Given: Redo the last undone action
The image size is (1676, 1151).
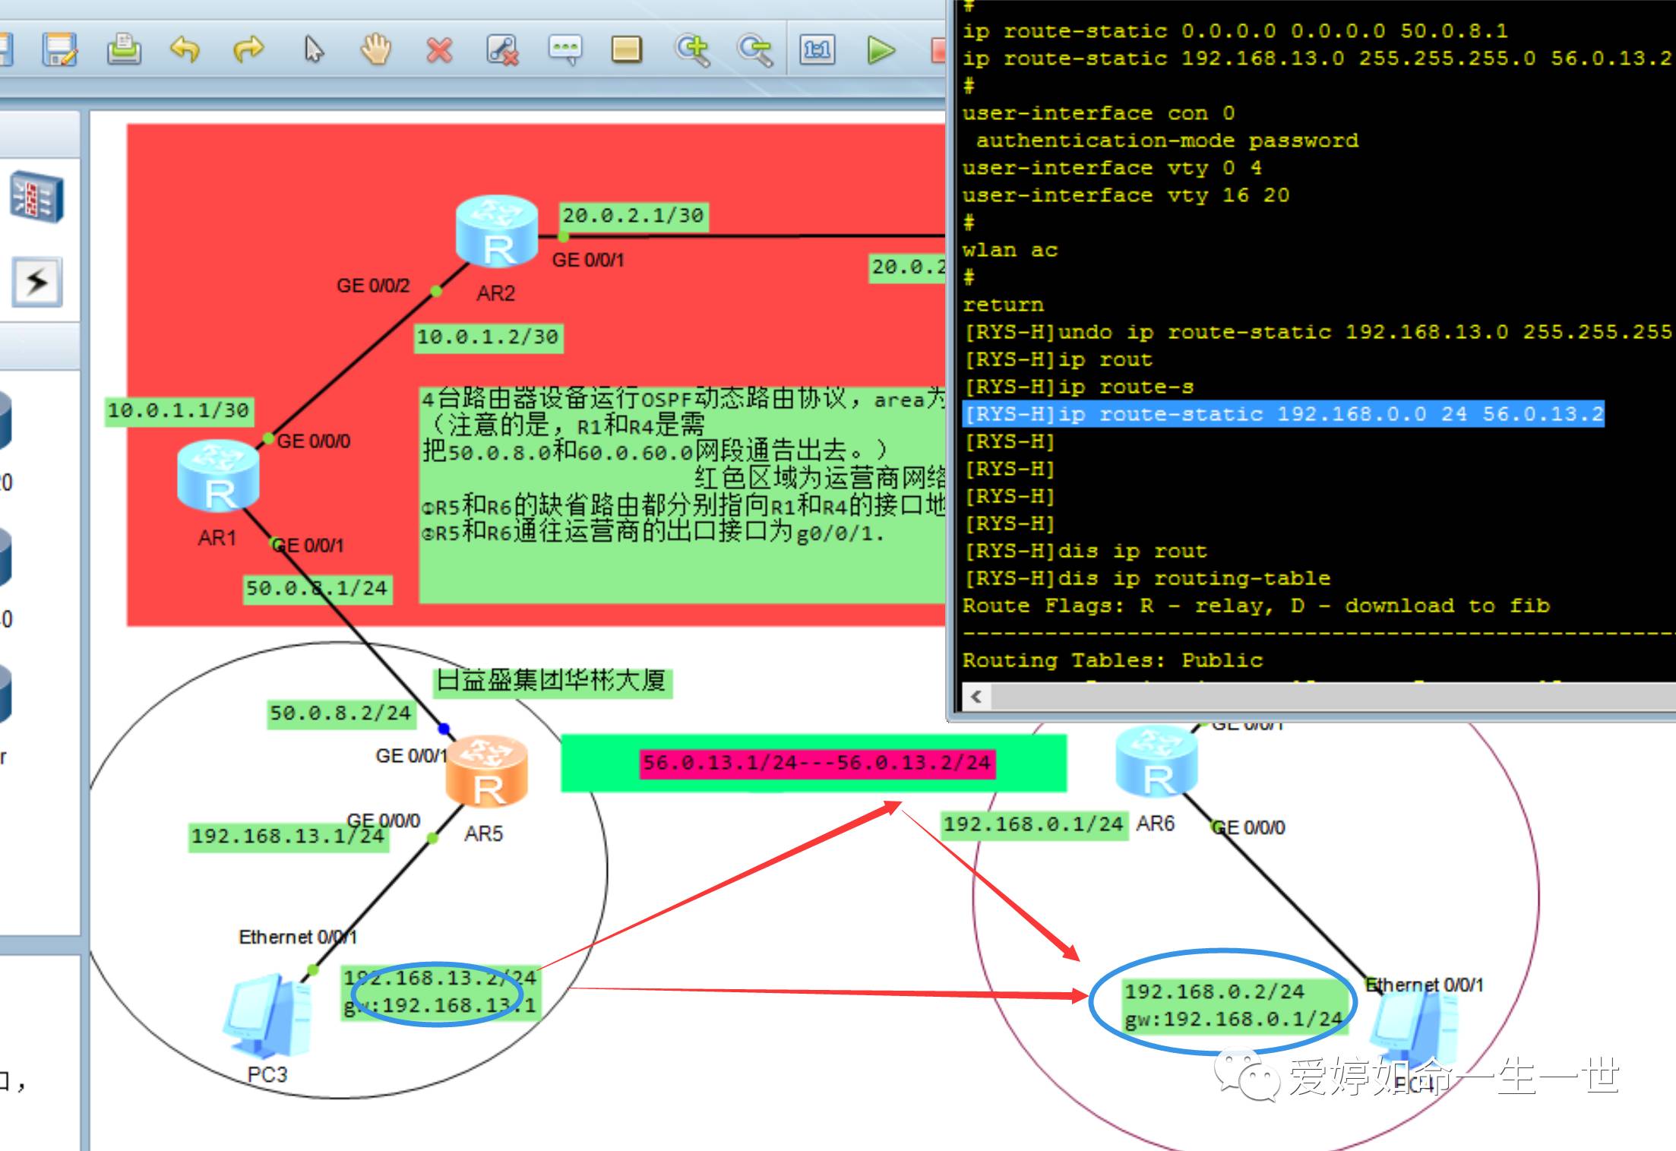Looking at the screenshot, I should pos(248,50).
